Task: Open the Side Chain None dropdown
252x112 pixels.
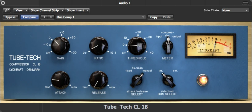Action: tap(235, 10)
